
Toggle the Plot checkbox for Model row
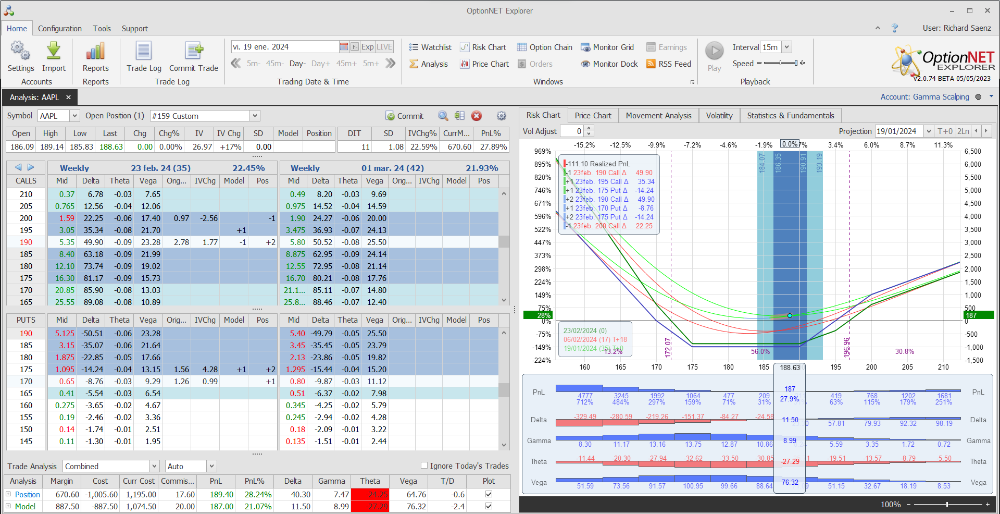click(x=489, y=506)
